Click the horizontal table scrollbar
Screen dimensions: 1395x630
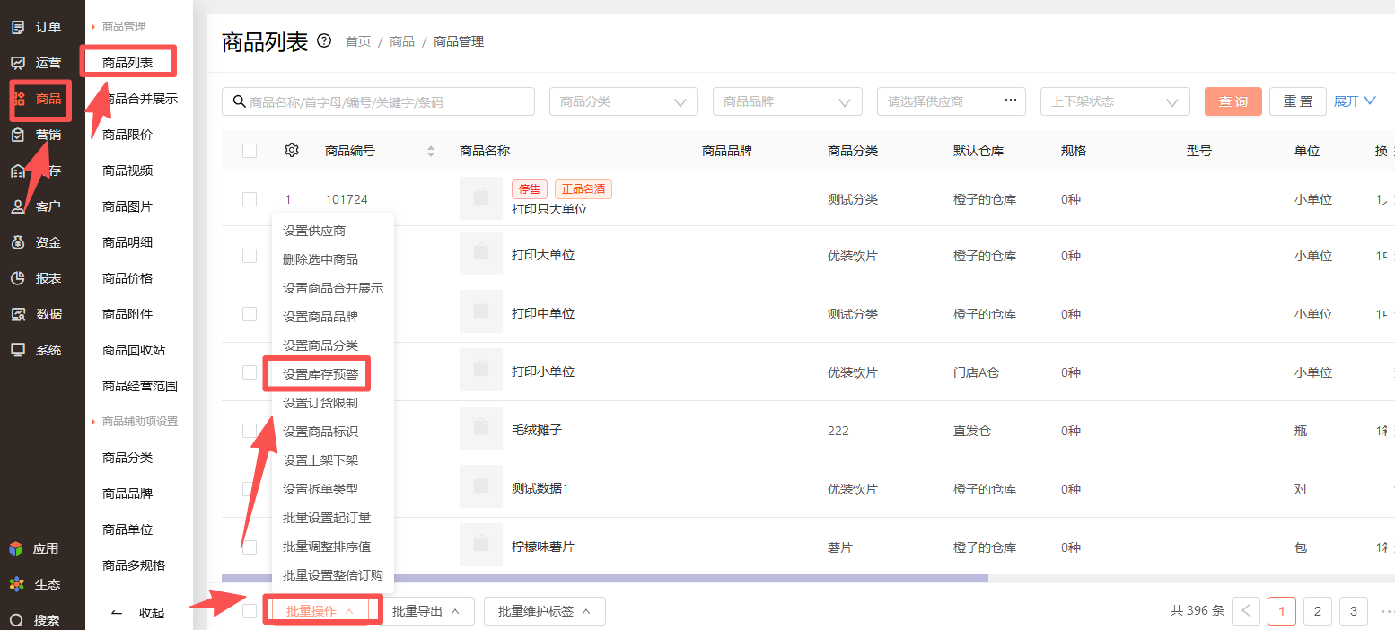tap(604, 577)
